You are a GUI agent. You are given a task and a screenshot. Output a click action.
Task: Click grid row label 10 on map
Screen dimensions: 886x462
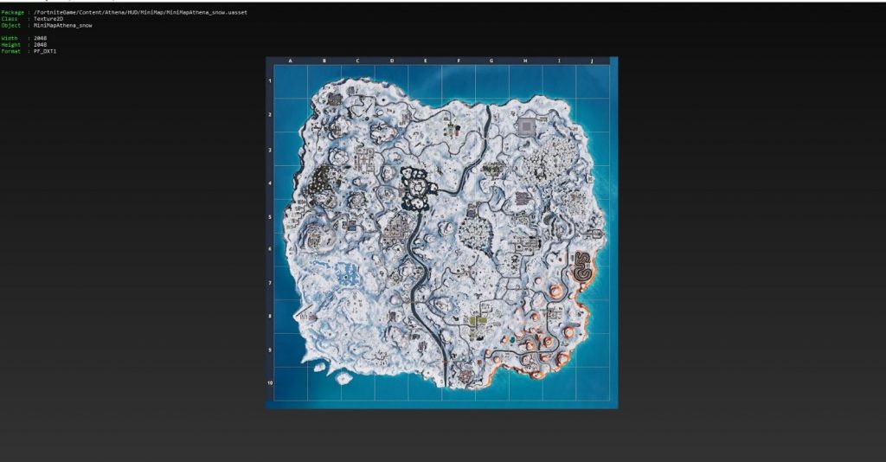(270, 383)
